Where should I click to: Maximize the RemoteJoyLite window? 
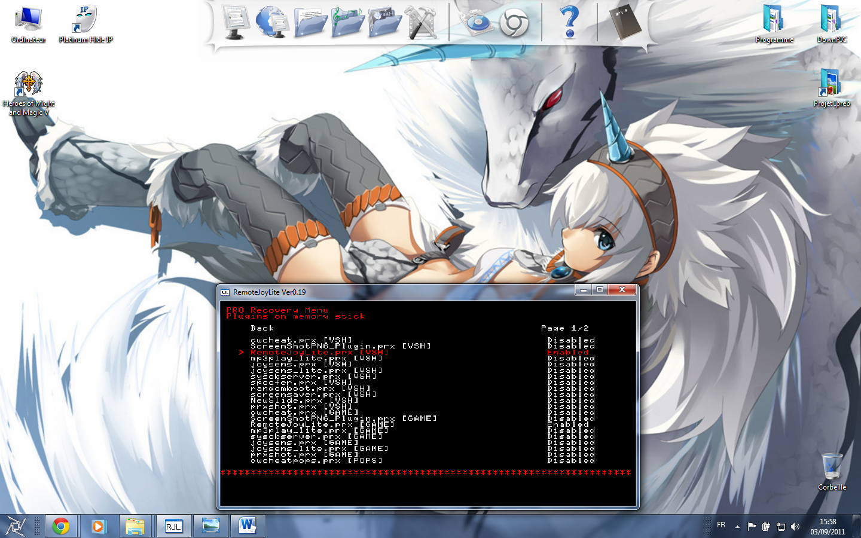(599, 290)
